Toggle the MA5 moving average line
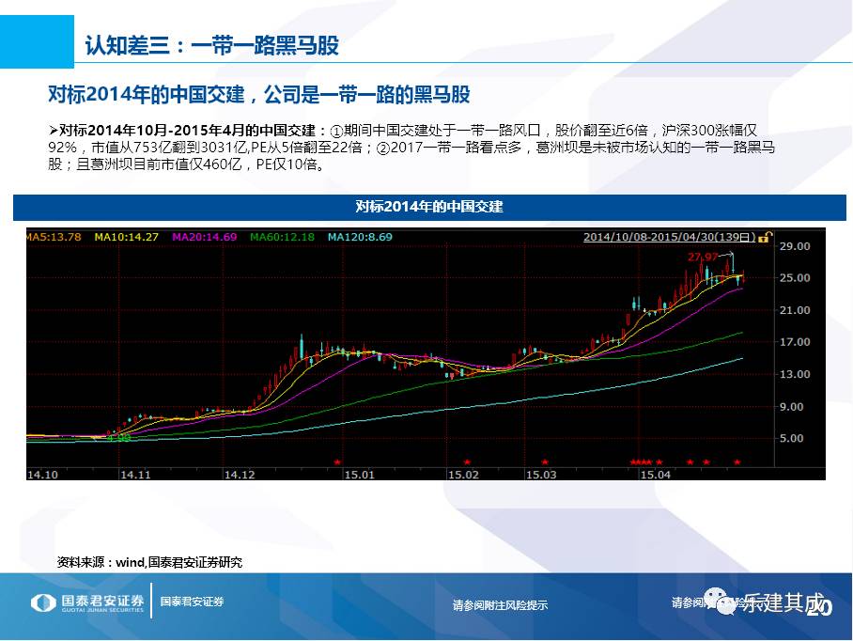The height and width of the screenshot is (641, 853). (56, 238)
